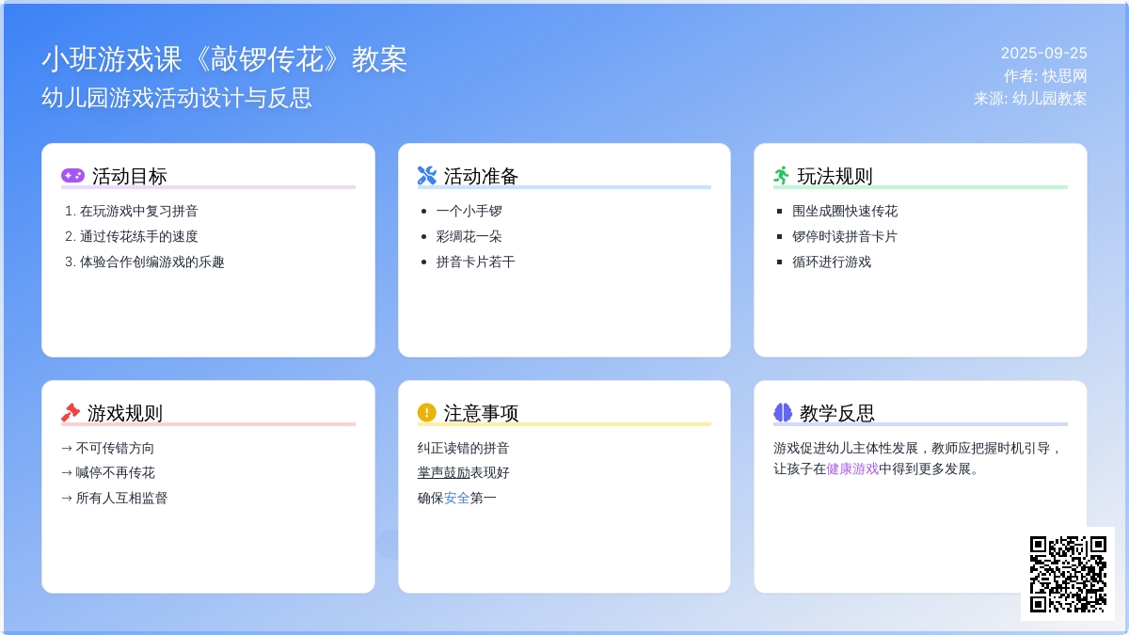Click the QR code image
This screenshot has width=1129, height=635.
1068,574
